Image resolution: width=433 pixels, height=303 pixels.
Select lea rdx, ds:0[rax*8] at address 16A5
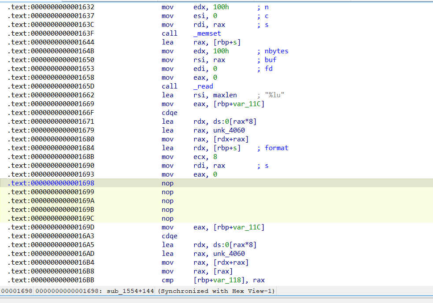209,245
